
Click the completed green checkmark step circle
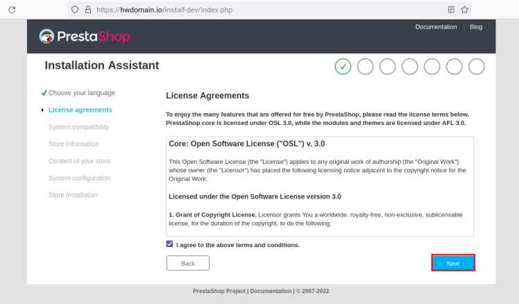343,67
